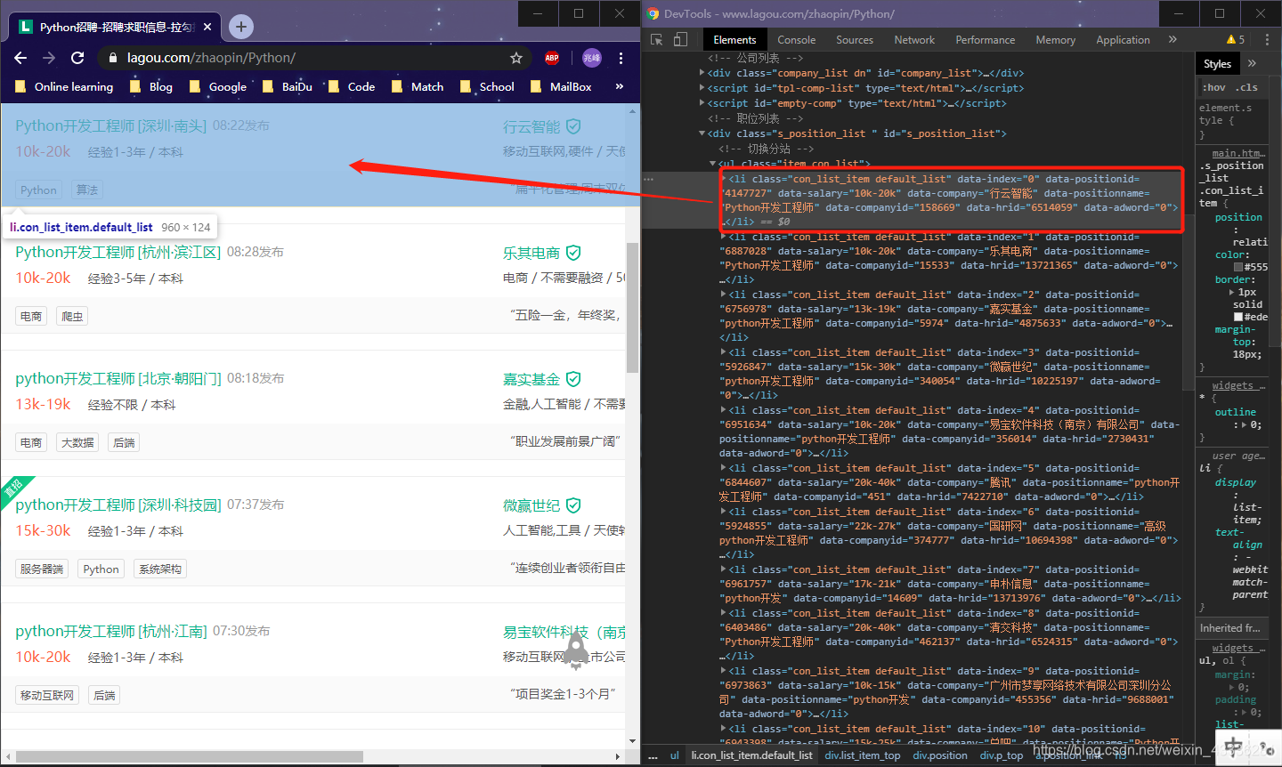Open company link 嘉实基金
Viewport: 1282px width, 767px height.
(531, 379)
